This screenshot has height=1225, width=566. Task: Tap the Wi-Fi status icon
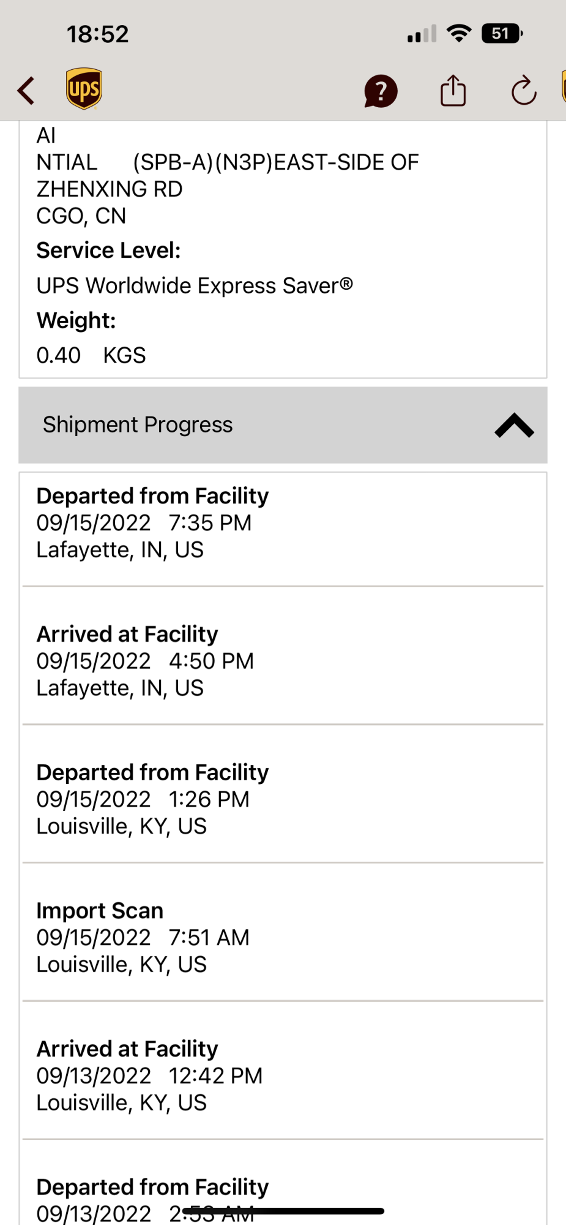tap(459, 33)
